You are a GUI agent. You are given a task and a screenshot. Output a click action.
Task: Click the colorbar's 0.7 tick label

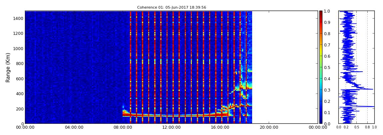click(327, 45)
